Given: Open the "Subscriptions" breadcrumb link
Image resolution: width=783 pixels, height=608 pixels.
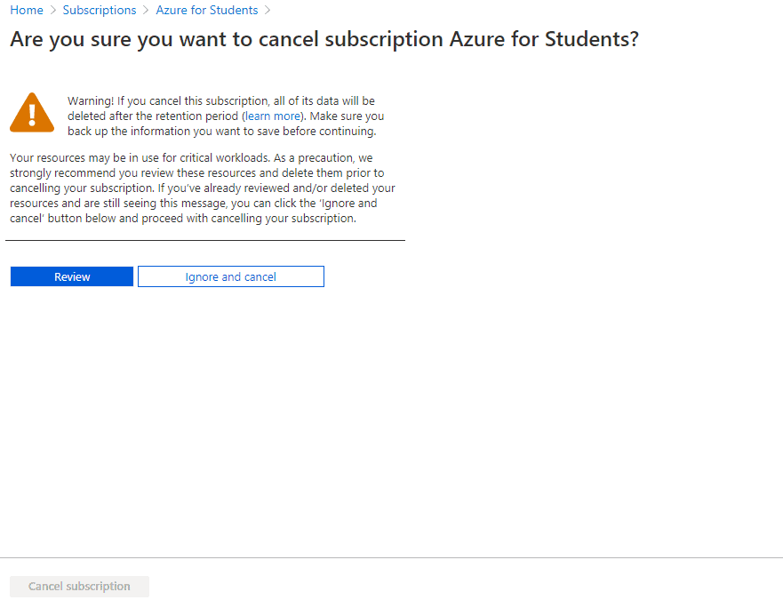Looking at the screenshot, I should 100,10.
